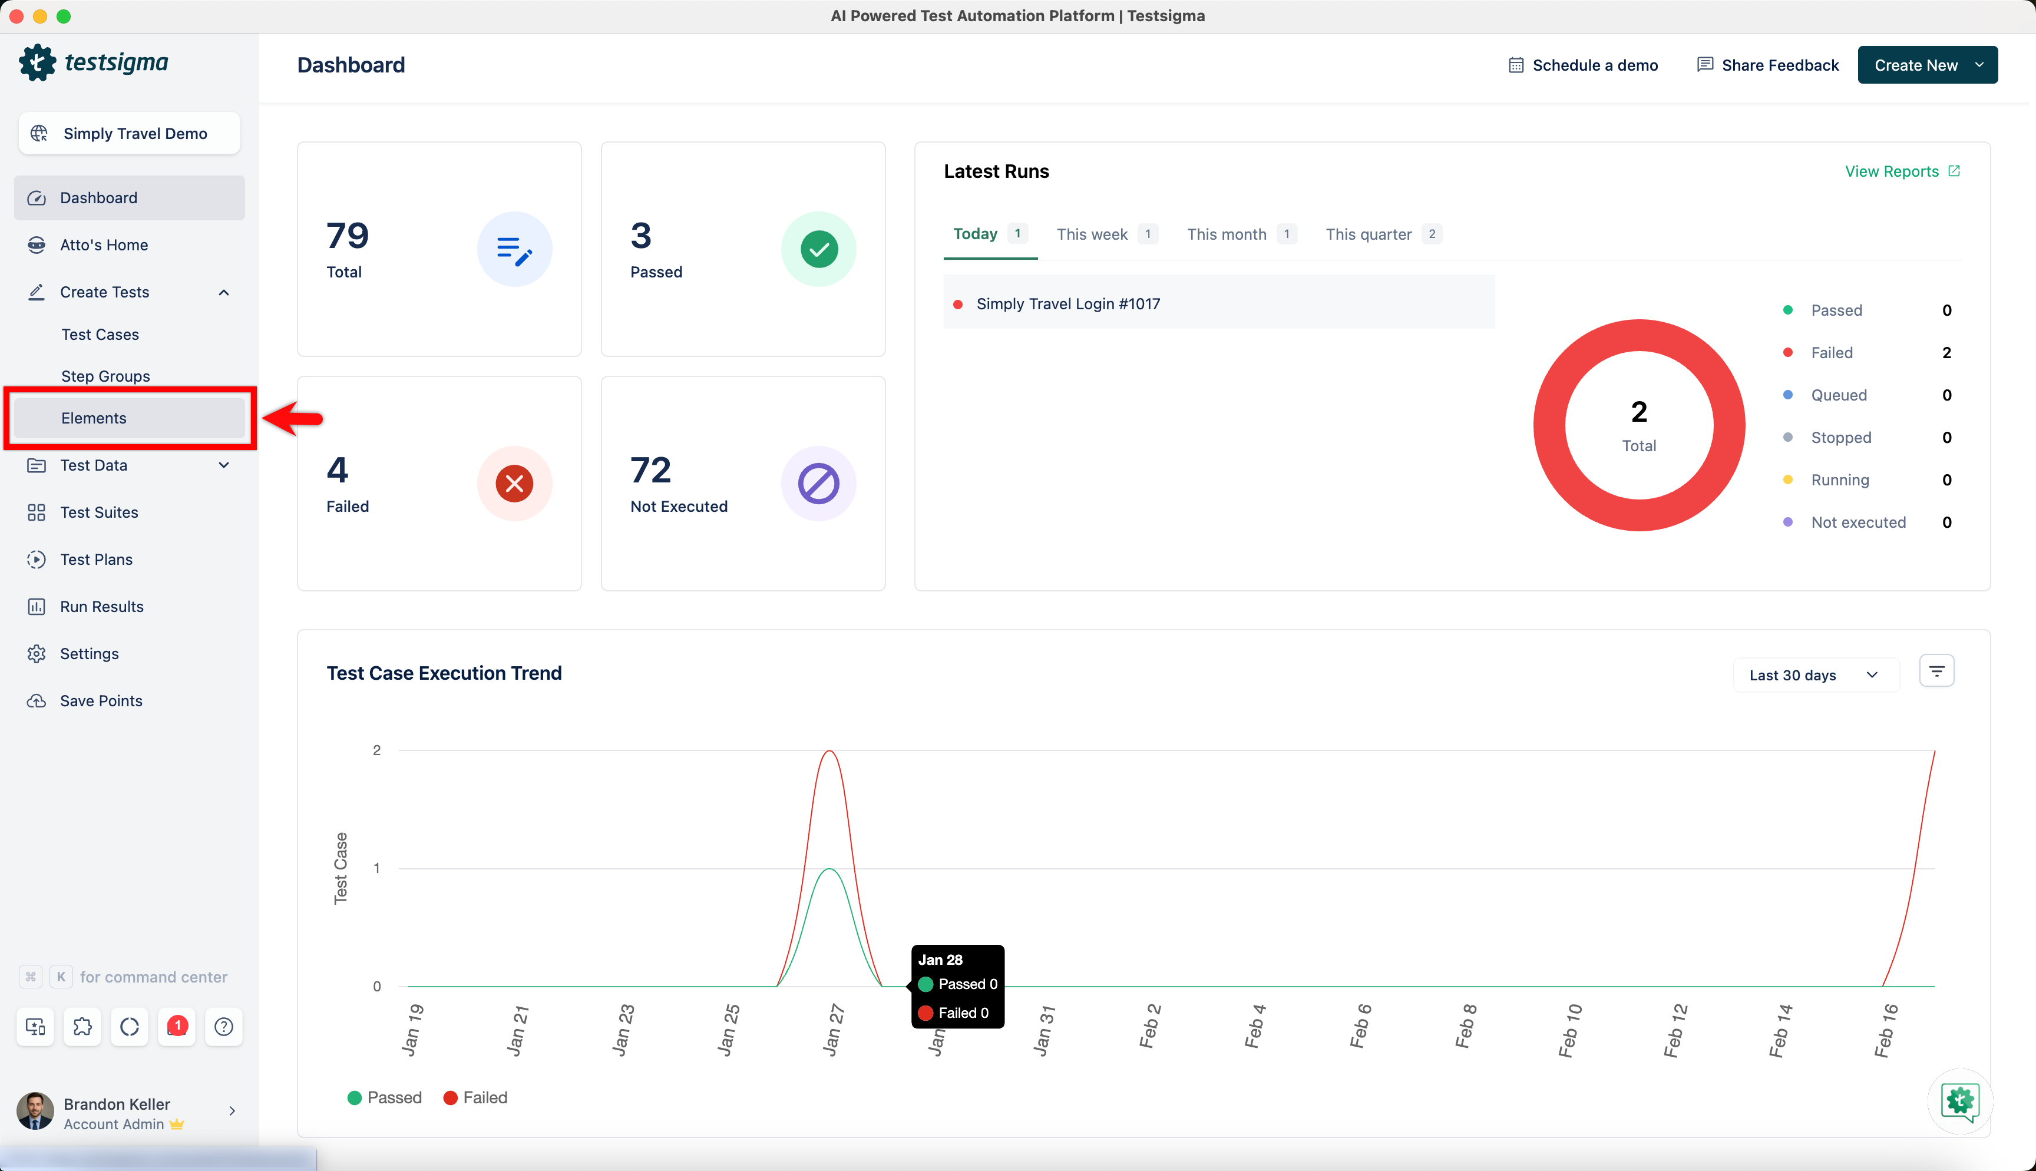This screenshot has height=1171, width=2036.
Task: Open Create New dropdown arrow
Action: [x=1979, y=65]
